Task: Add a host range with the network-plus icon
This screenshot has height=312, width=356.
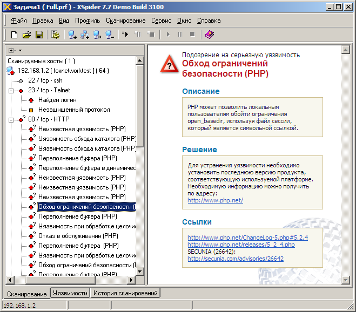Action: coord(85,35)
